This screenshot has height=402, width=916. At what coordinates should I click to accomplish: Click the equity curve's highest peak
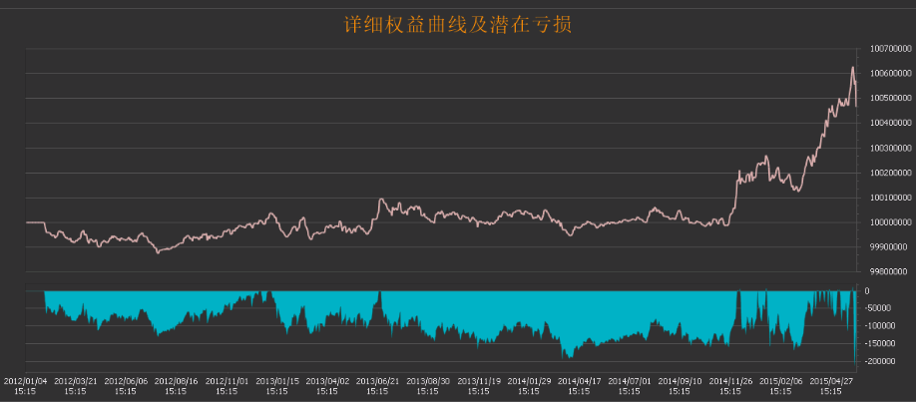coord(852,68)
